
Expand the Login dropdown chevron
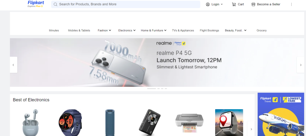point(222,4)
